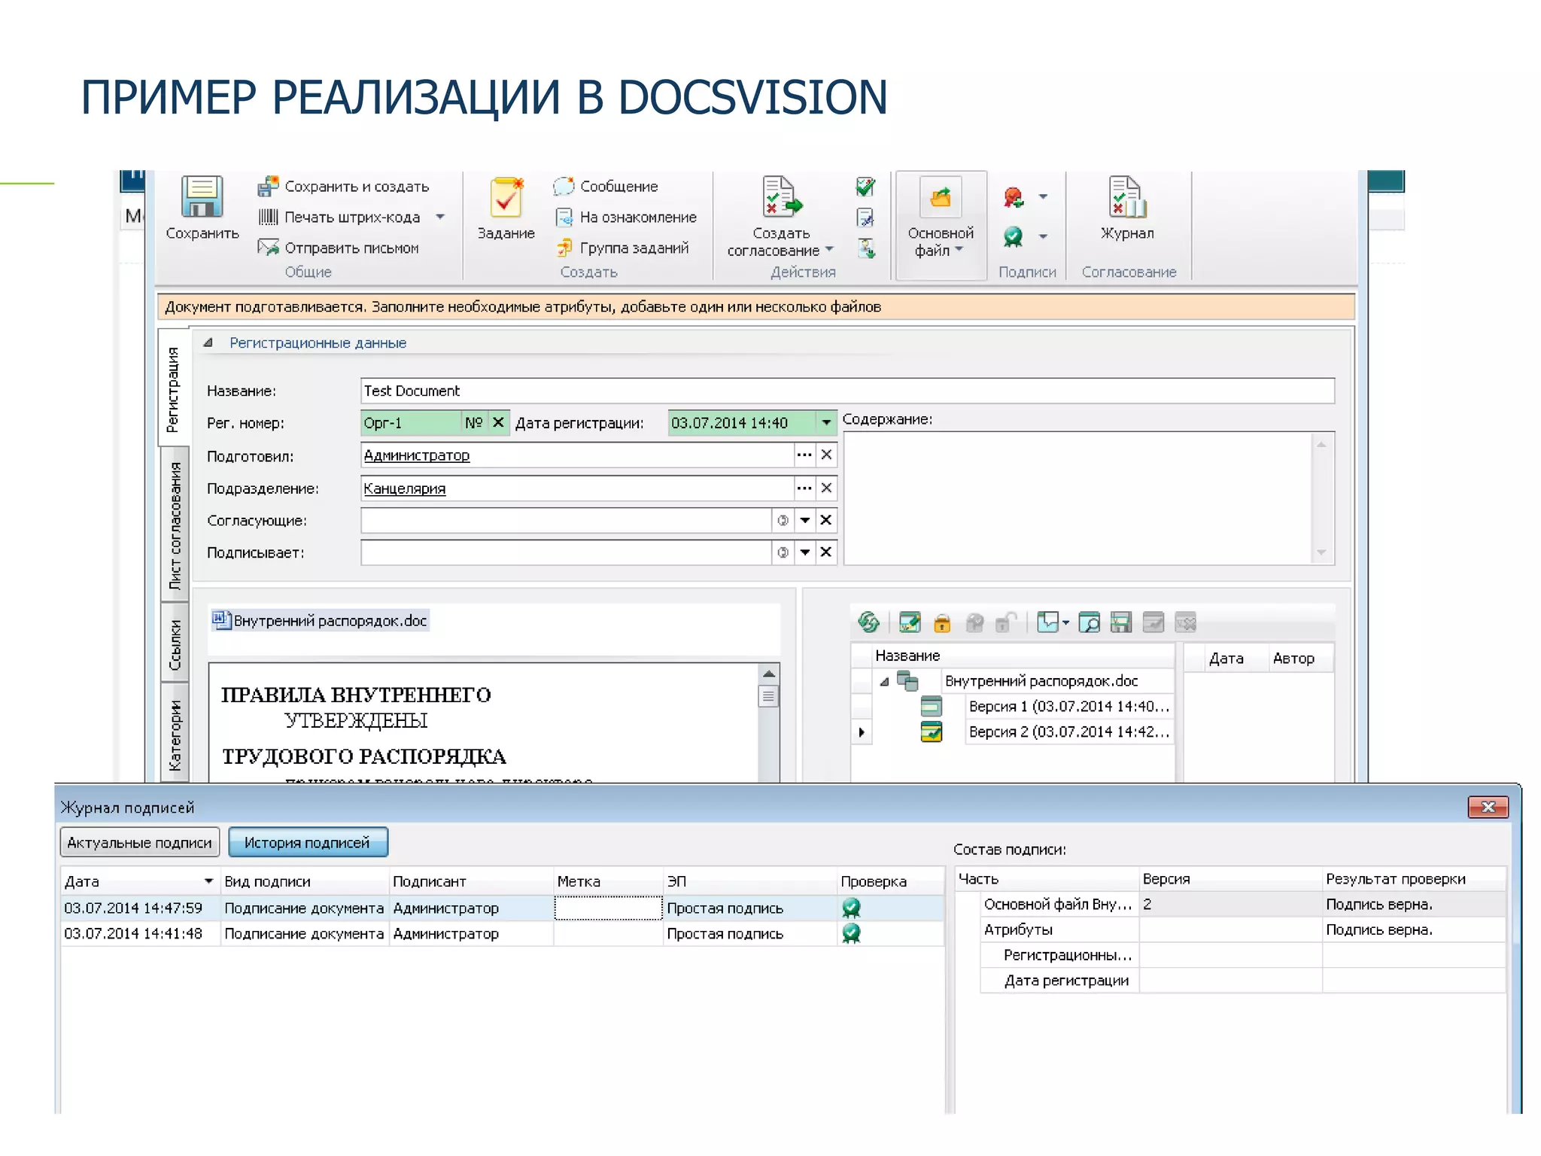Image resolution: width=1541 pixels, height=1156 pixels.
Task: Click the green signature verify icon in Подписи
Action: (x=1014, y=237)
